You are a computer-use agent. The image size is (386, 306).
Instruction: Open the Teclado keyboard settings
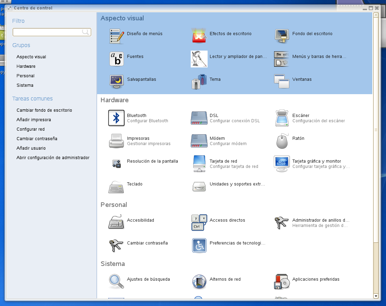coord(116,187)
